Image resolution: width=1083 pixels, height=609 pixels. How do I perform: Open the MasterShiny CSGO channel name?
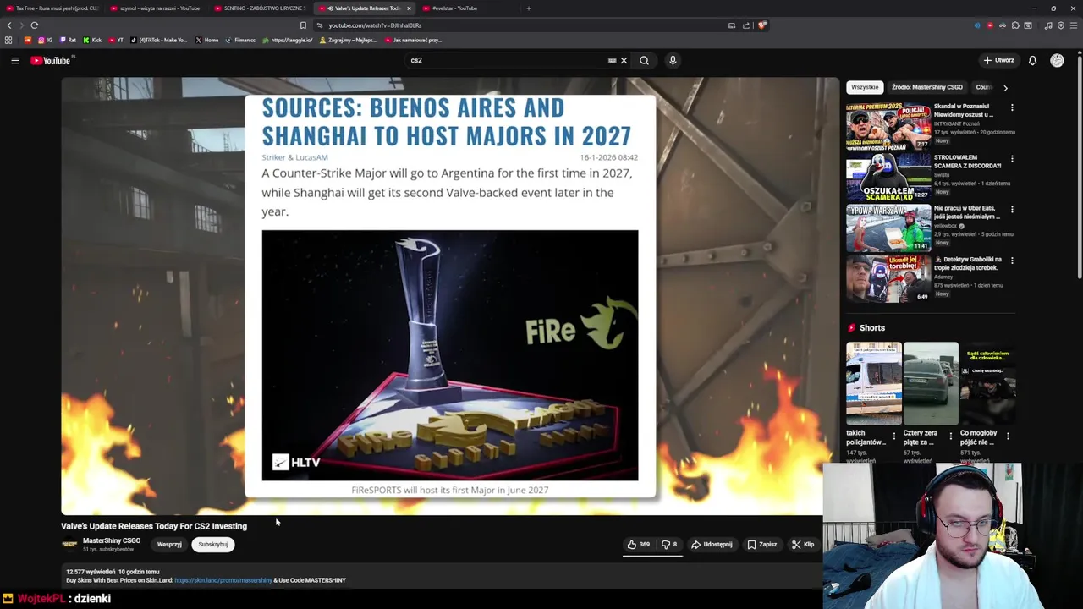pos(112,540)
